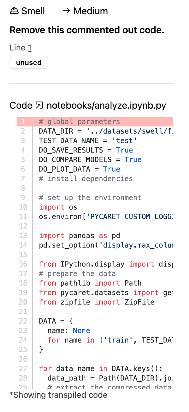Image resolution: width=189 pixels, height=412 pixels.
Task: Click the 'import os' statement
Action: [58, 207]
